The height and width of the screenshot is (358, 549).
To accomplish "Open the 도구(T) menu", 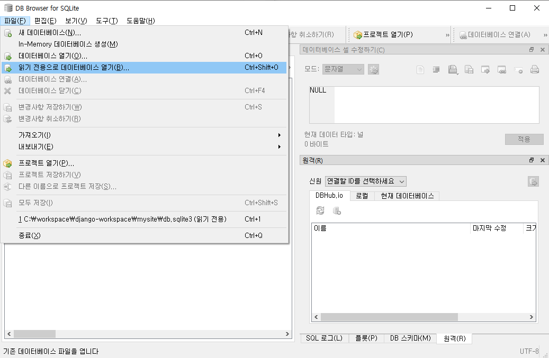I will pos(107,21).
